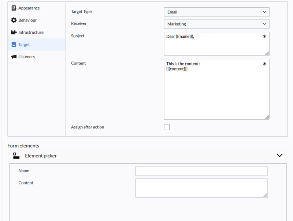Click the email Content text area
Image resolution: width=293 pixels, height=221 pixels.
tap(216, 89)
